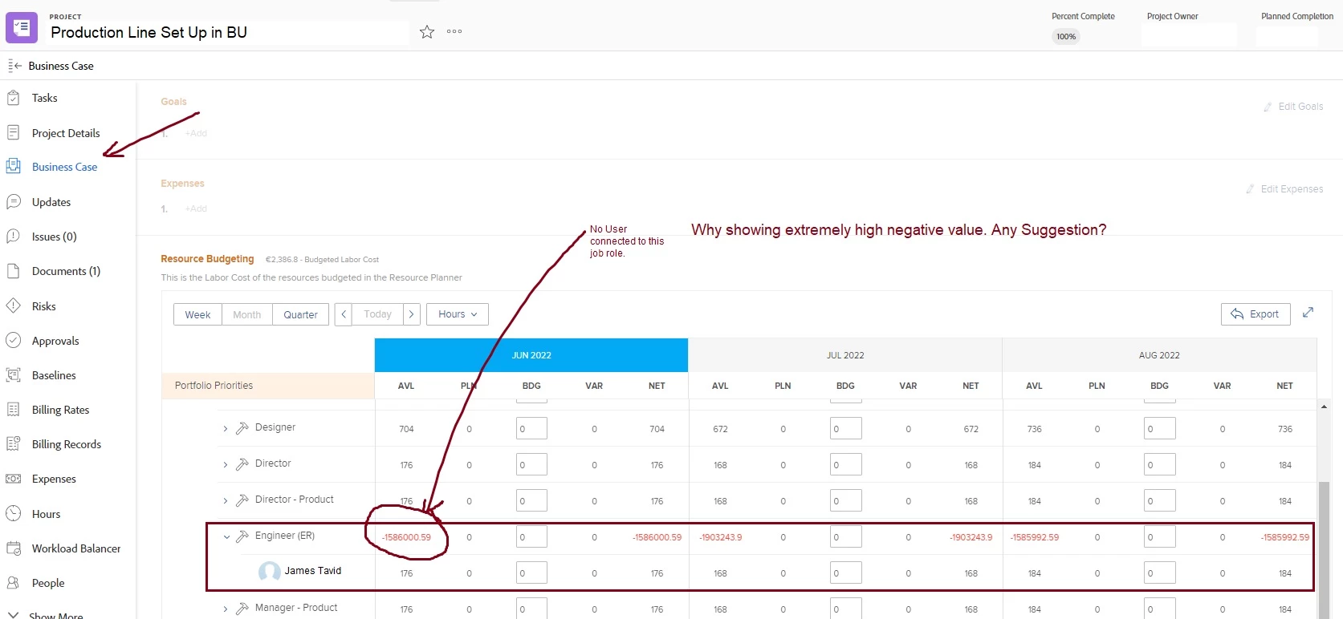Switch timeline view to Week
1343x619 pixels.
(x=197, y=314)
